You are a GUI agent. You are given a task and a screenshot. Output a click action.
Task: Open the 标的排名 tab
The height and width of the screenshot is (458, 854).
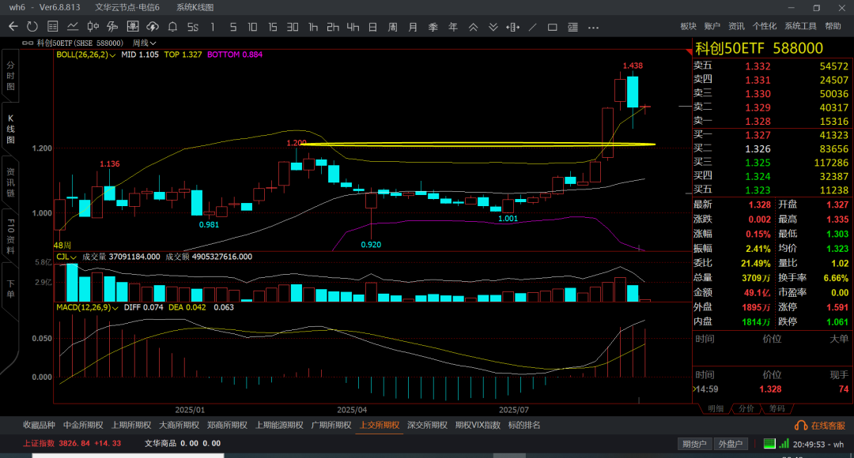(524, 426)
